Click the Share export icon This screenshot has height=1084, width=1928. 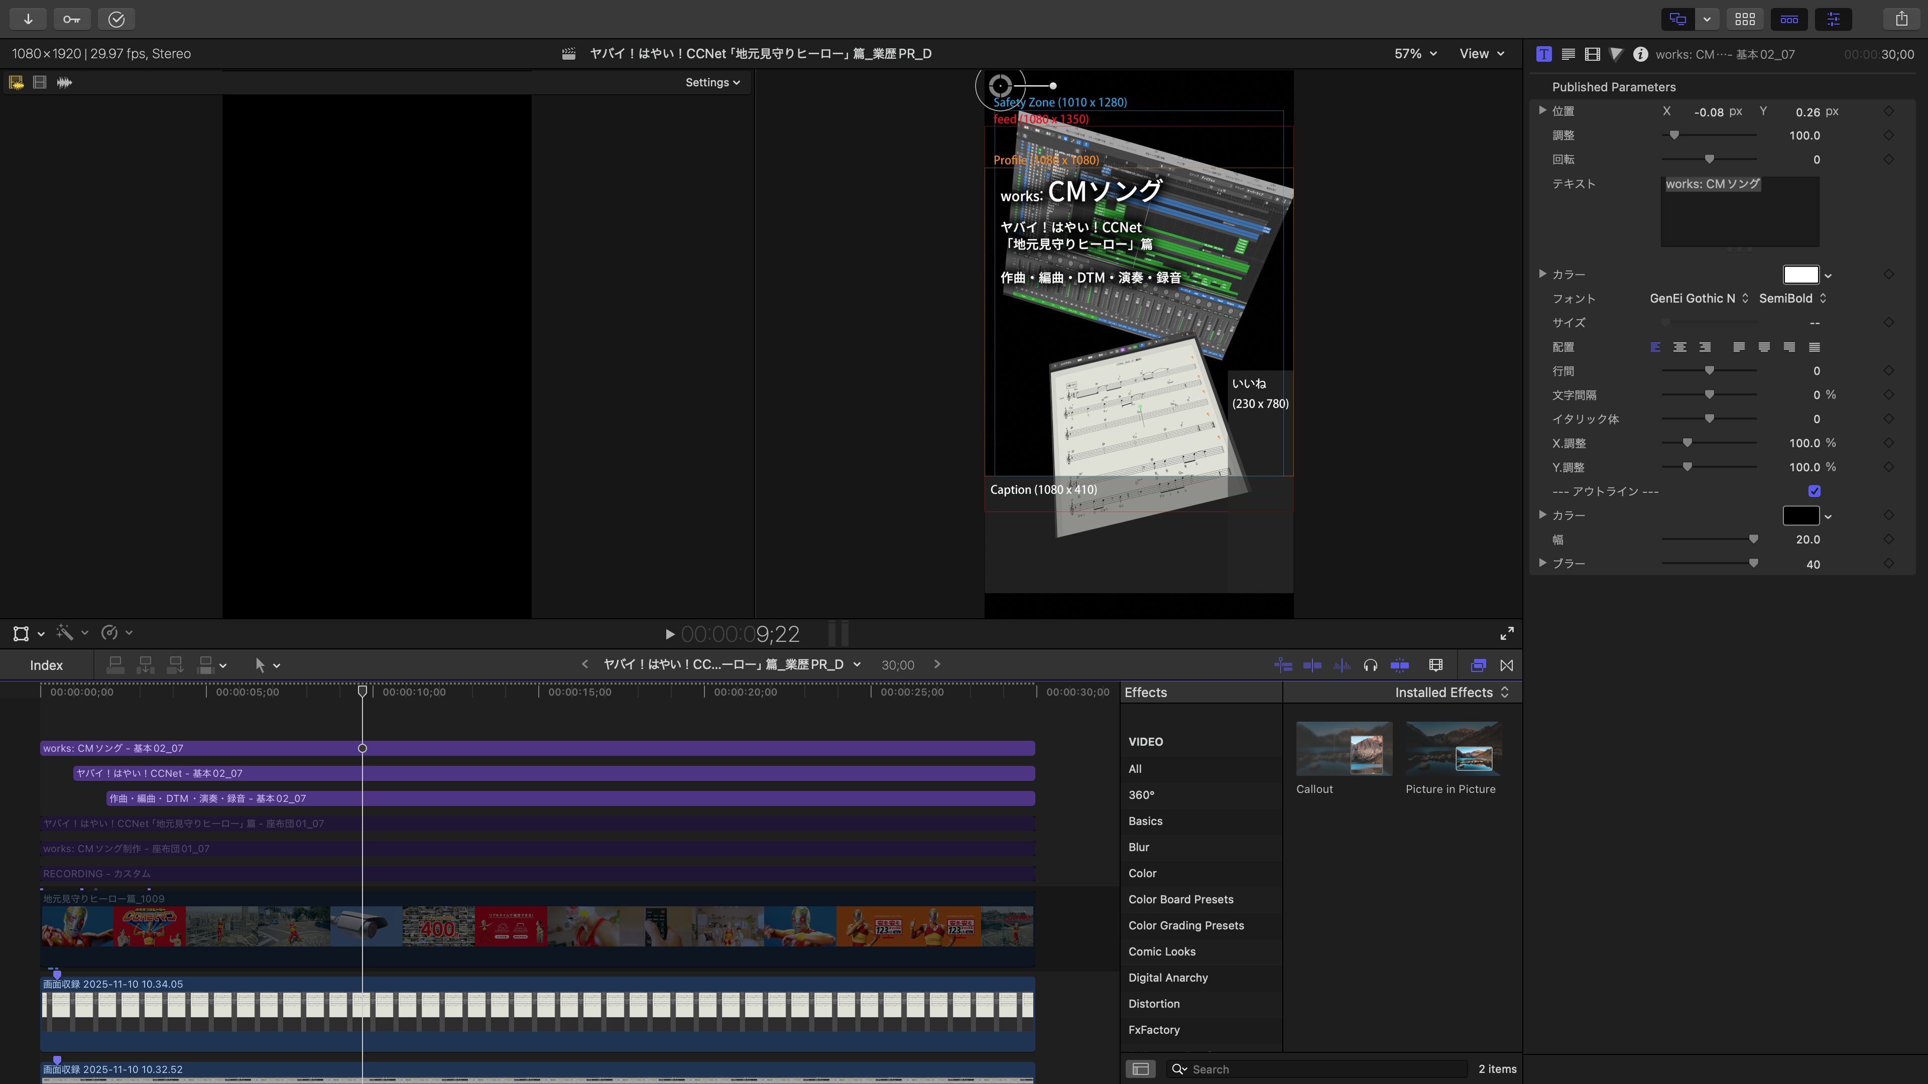point(1901,19)
